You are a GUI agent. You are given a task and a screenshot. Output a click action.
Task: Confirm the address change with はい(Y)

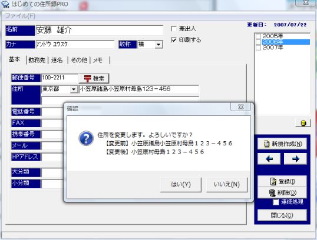181,185
